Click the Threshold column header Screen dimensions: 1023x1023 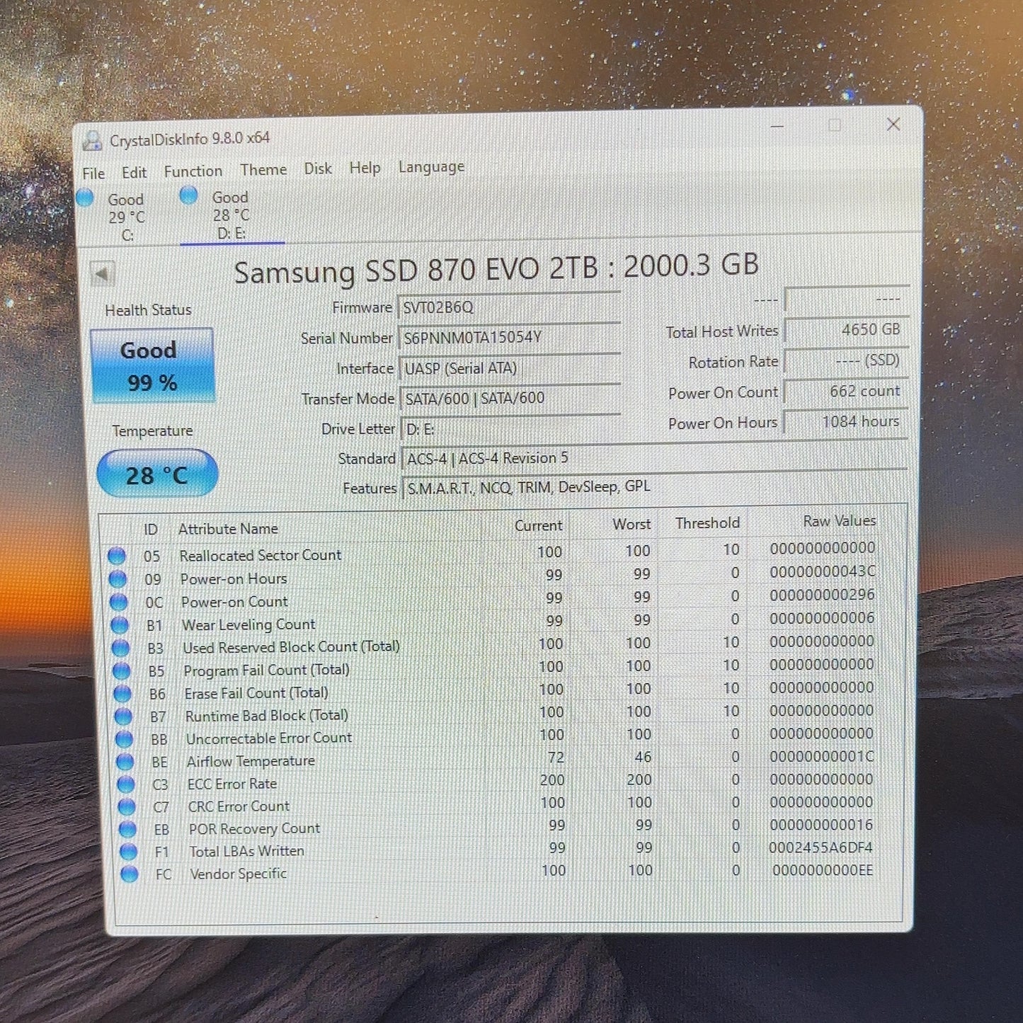(x=707, y=523)
